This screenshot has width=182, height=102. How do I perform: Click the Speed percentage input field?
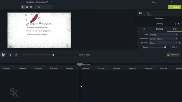[173, 47]
